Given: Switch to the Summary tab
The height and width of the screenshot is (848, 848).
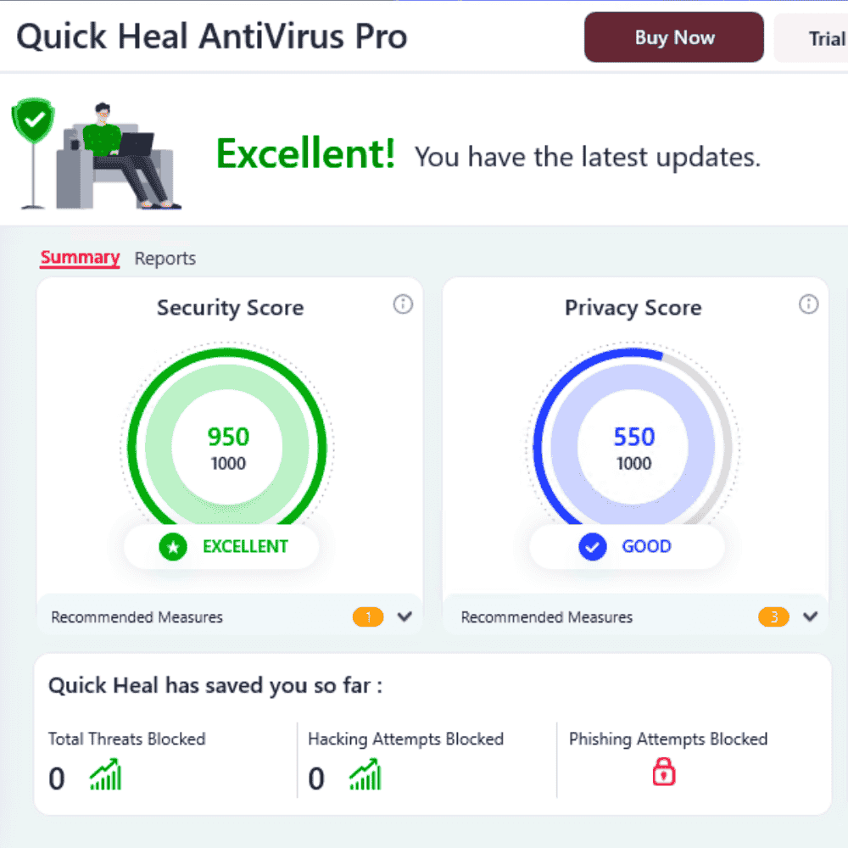Looking at the screenshot, I should [x=80, y=258].
